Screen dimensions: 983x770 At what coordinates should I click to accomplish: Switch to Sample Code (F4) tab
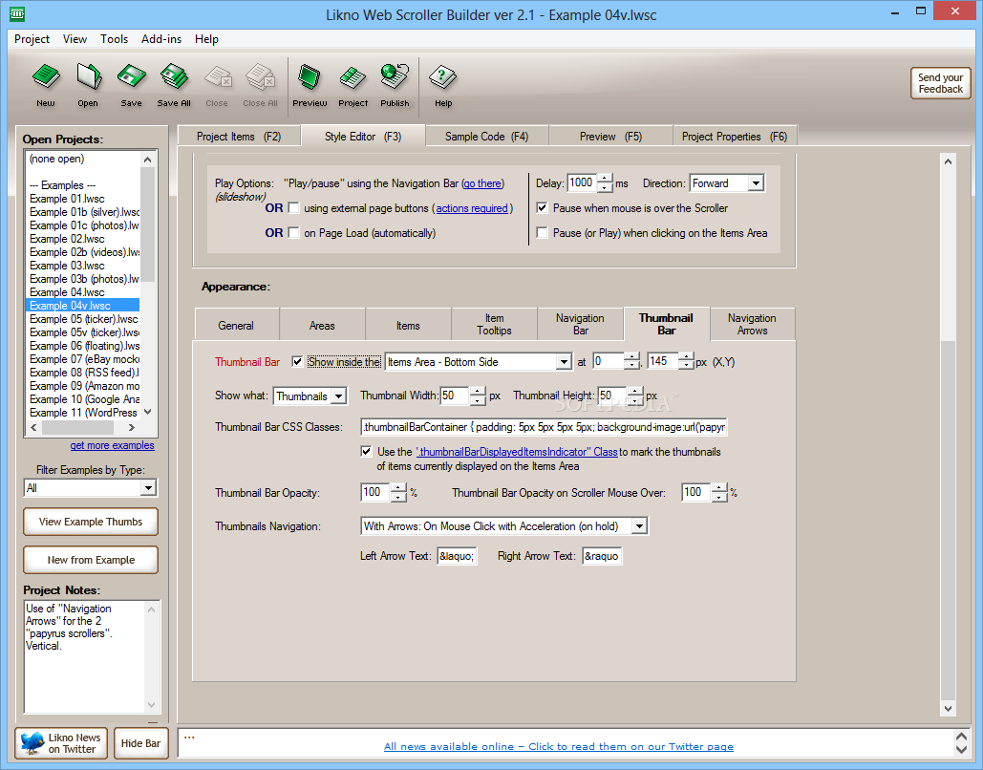[x=486, y=136]
